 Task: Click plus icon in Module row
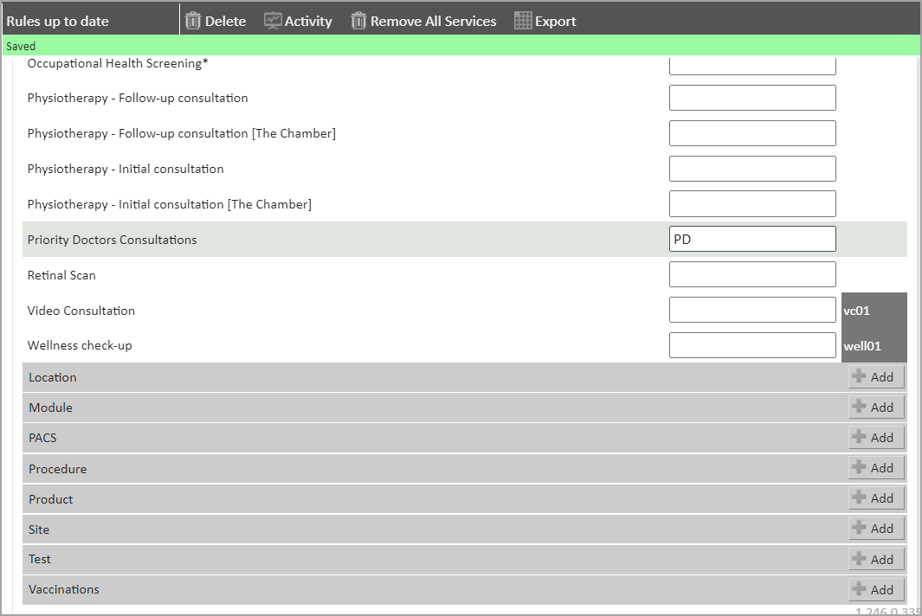click(x=859, y=407)
